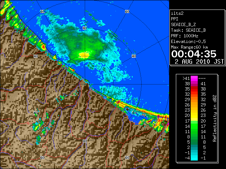
Task: Click the "-4" legend label
Action: click(x=187, y=158)
